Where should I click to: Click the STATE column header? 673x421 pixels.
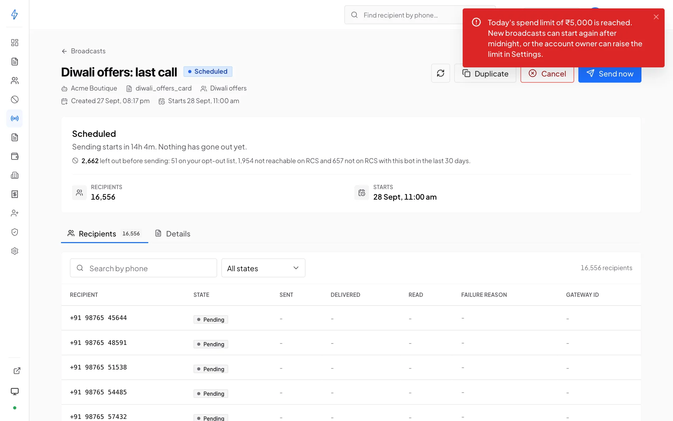click(201, 295)
